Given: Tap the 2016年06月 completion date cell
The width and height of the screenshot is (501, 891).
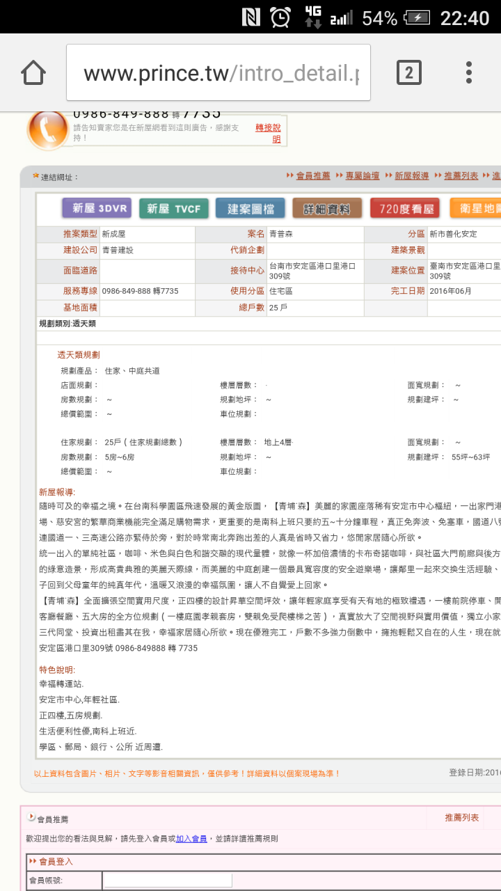Looking at the screenshot, I should [x=464, y=291].
